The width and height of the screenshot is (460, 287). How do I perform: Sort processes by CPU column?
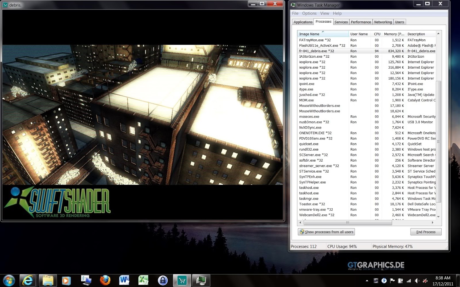(x=377, y=34)
